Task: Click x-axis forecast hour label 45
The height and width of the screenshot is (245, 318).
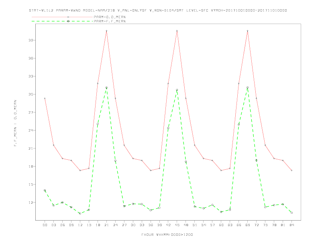Action: 177,225
